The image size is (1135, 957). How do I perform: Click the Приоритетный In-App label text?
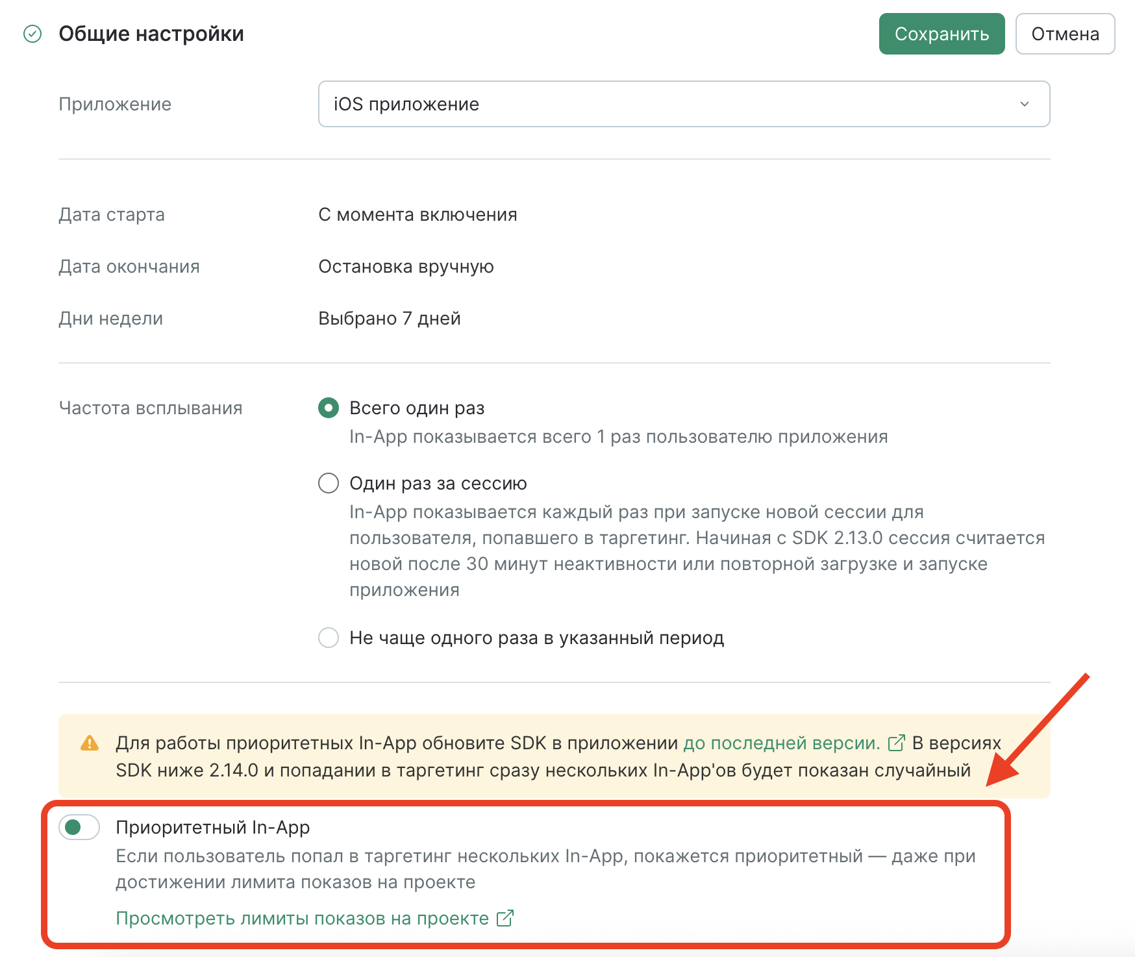213,827
